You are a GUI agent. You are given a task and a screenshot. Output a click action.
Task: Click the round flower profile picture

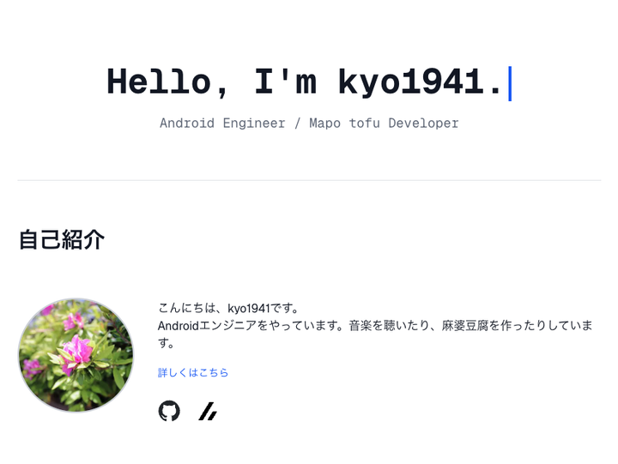76,355
